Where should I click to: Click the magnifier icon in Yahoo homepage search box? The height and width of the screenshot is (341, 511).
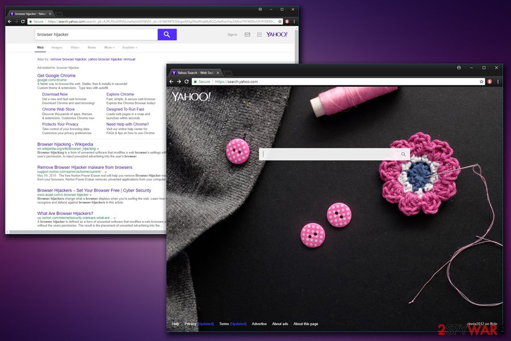pos(404,155)
